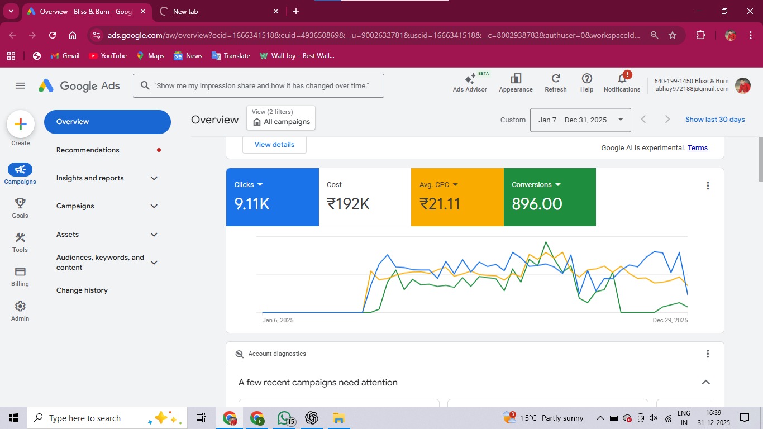
Task: Collapse the campaigns need attention section
Action: (705, 382)
